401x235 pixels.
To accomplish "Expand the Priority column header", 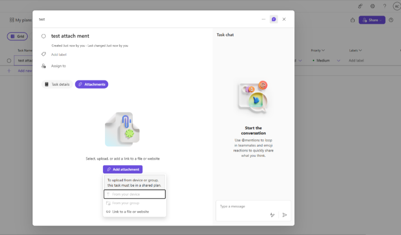I will tap(318, 50).
